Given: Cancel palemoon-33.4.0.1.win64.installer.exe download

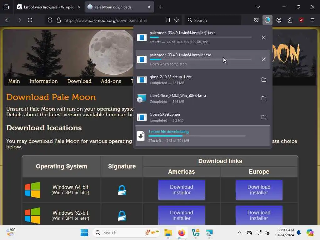Looking at the screenshot, I should click(264, 59).
